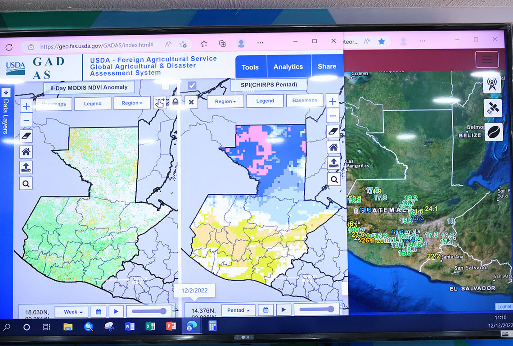The width and height of the screenshot is (513, 346).
Task: Open the Analytics tab
Action: pyautogui.click(x=288, y=67)
